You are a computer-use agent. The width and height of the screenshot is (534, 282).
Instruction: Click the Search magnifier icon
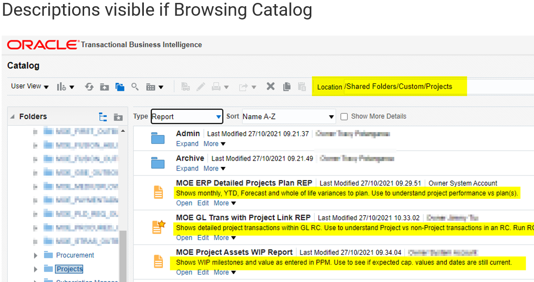click(x=135, y=86)
